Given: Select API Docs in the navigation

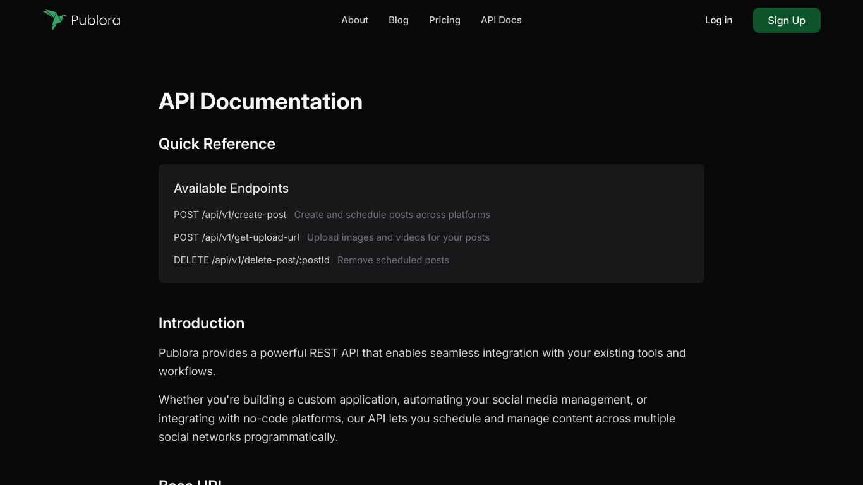Looking at the screenshot, I should [501, 20].
